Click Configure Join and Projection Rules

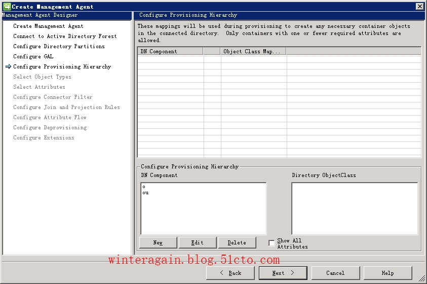tap(66, 107)
